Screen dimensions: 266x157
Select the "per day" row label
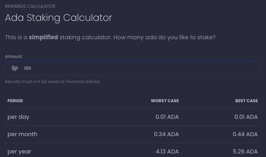tap(18, 117)
